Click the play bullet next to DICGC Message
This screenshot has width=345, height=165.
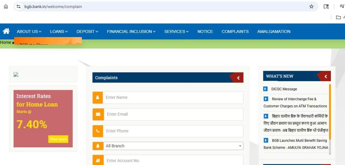coord(265,89)
